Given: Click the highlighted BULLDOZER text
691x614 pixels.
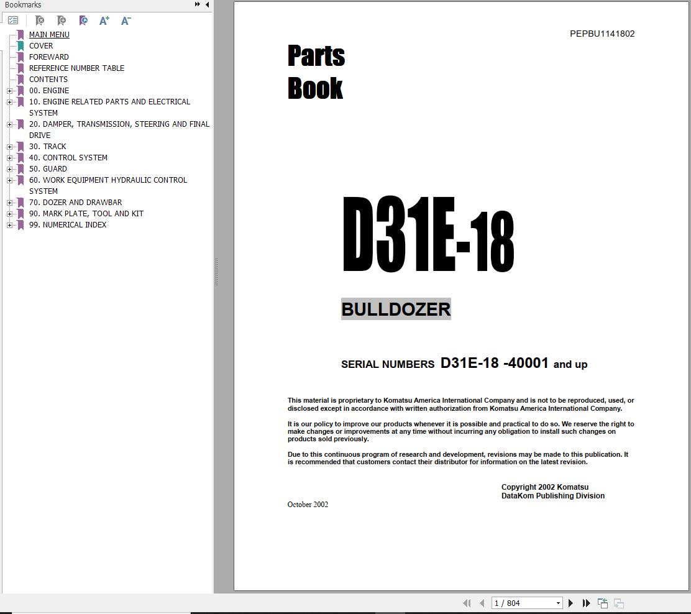Looking at the screenshot, I should tap(396, 309).
